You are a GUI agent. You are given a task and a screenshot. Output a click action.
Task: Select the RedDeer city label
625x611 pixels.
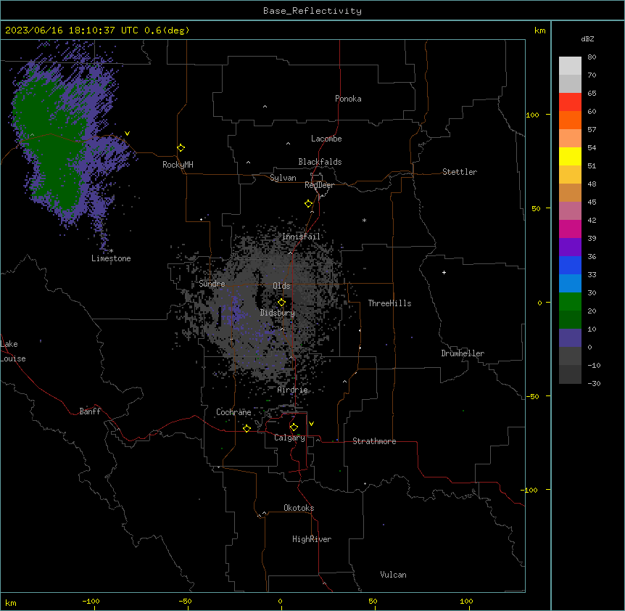tap(319, 185)
